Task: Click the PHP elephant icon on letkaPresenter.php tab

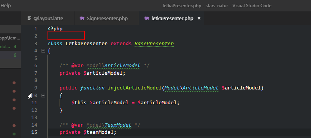Action: tap(147, 18)
